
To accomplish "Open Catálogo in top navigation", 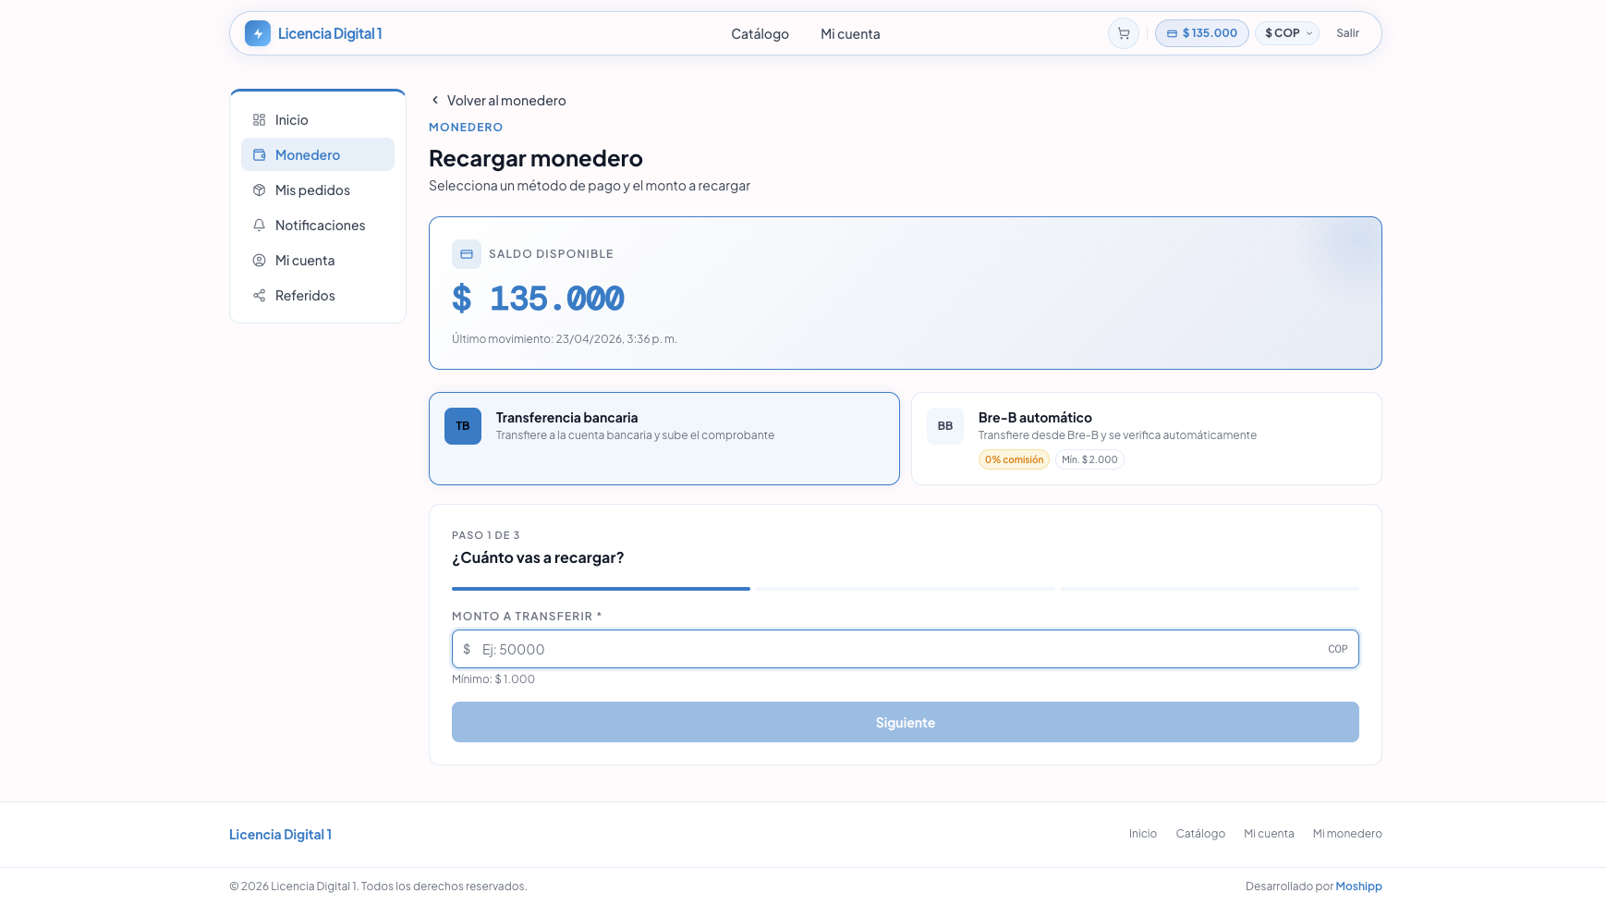I will (760, 34).
